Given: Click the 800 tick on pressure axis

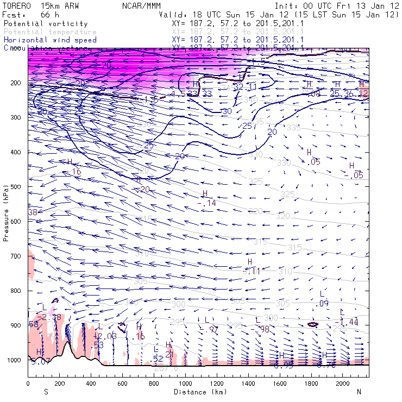Looking at the screenshot, I should pos(16,291).
